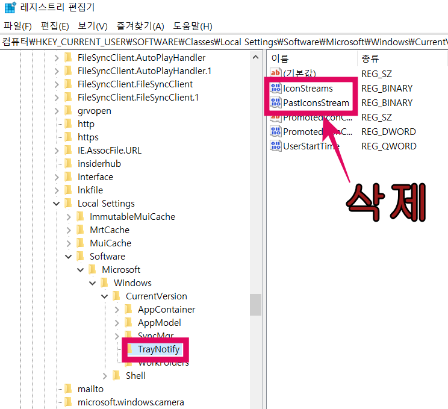This screenshot has height=409, width=448.
Task: Click the Registry Editor app icon in title bar
Action: click(x=10, y=7)
